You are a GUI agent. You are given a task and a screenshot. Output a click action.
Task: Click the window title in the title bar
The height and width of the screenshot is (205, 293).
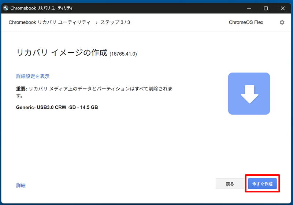[x=41, y=8]
